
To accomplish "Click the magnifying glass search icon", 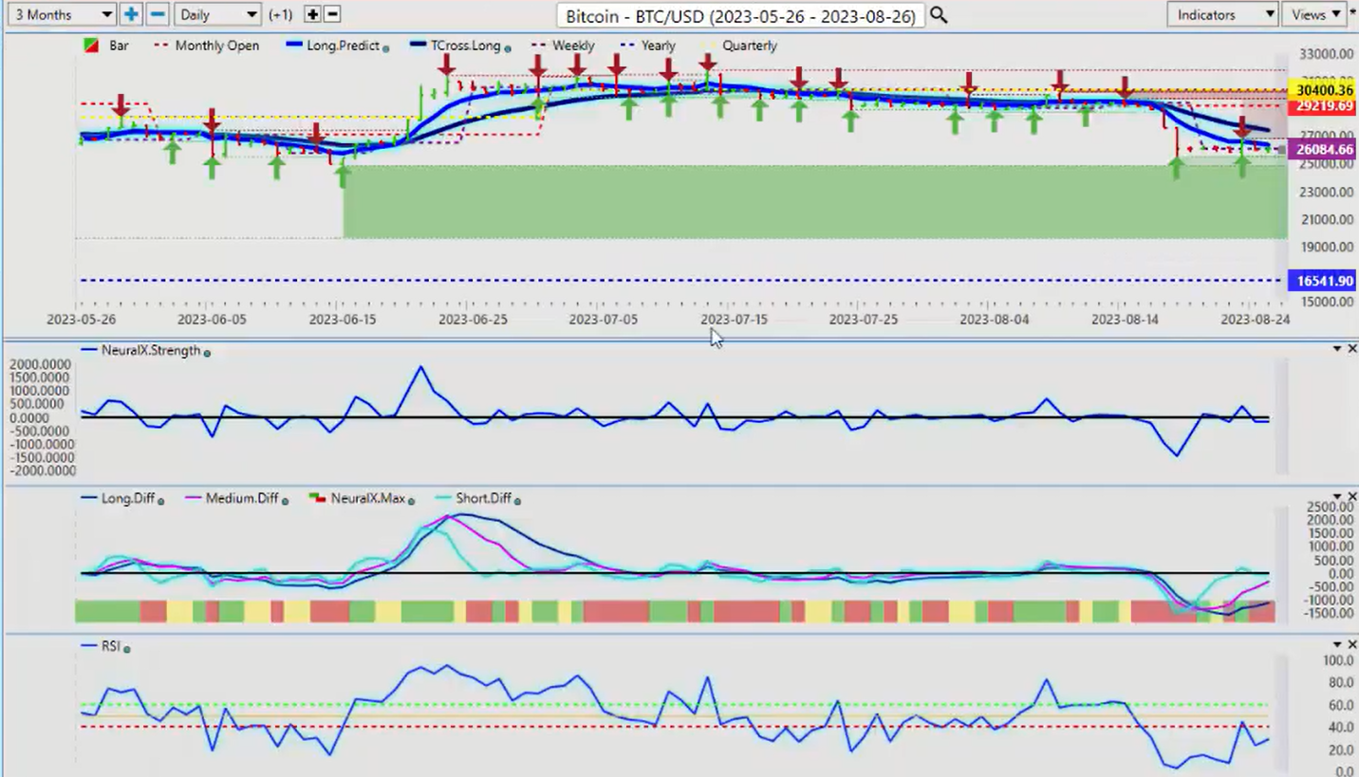I will (939, 15).
